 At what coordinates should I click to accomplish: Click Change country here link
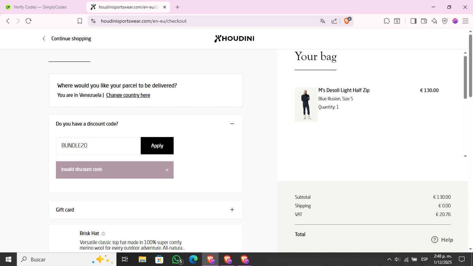(128, 95)
